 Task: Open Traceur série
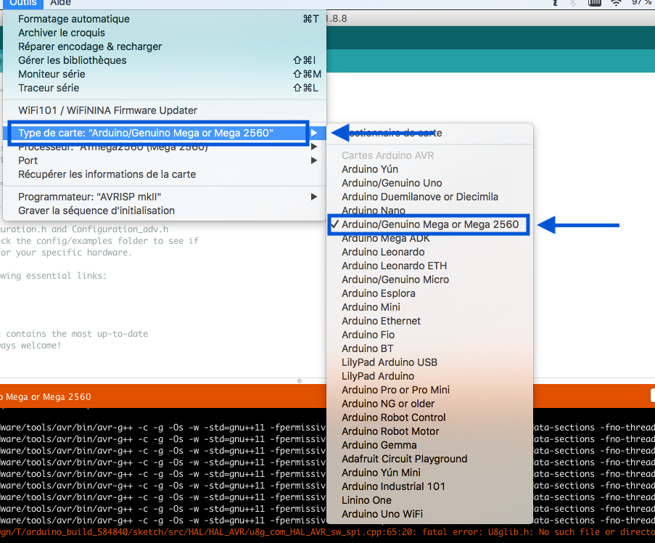point(165,88)
